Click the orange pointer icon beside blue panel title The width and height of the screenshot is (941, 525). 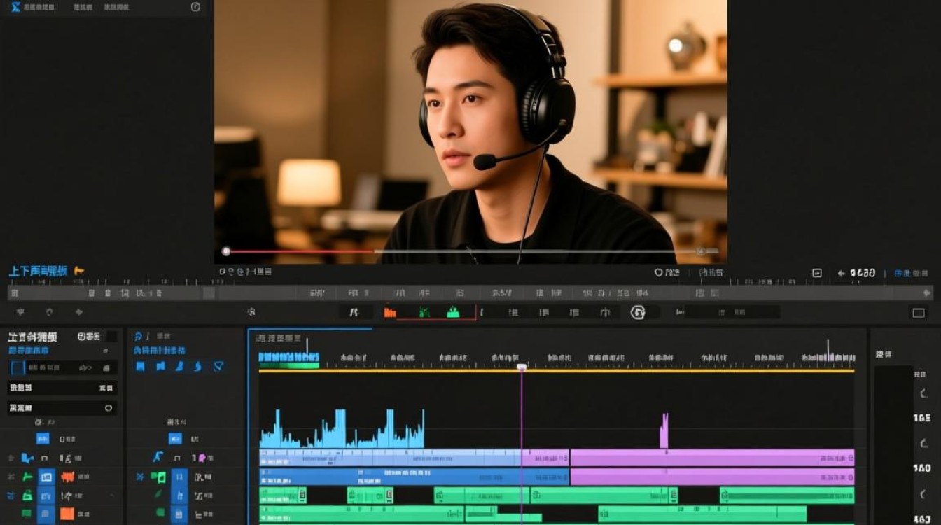pos(79,271)
